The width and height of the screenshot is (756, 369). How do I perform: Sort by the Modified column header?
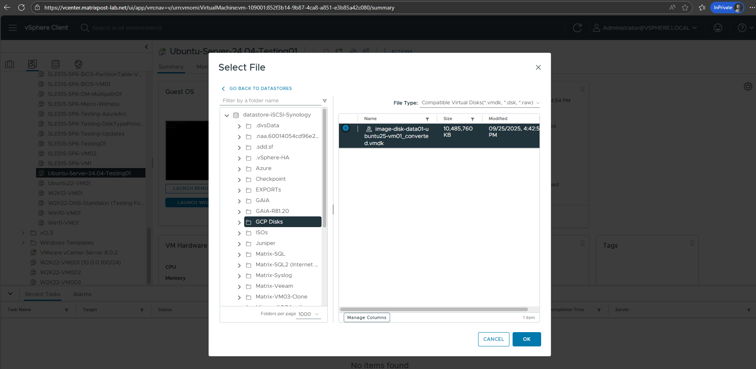coord(498,119)
